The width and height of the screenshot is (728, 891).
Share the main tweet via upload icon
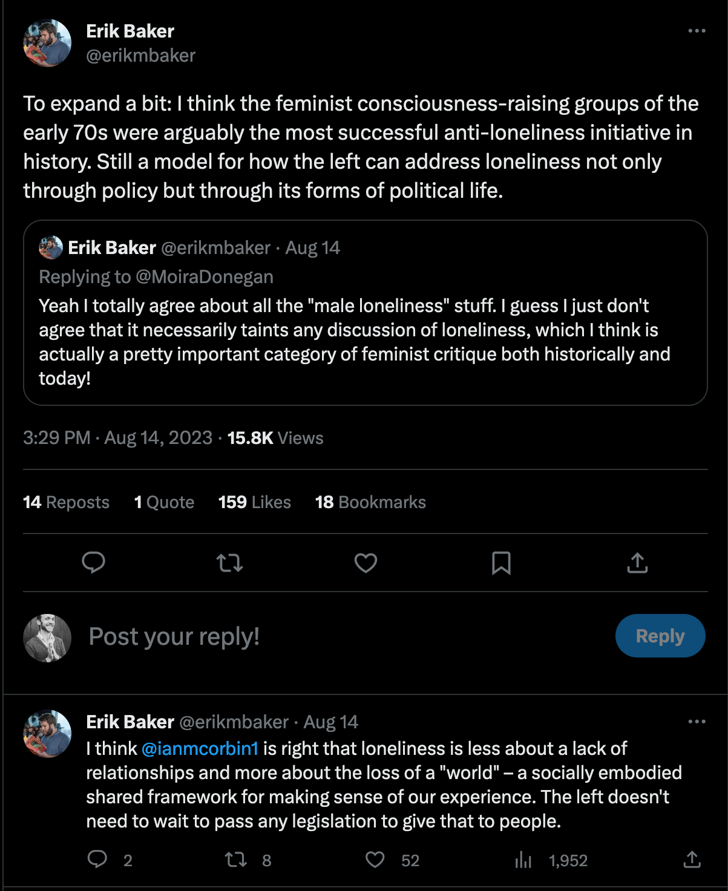pyautogui.click(x=637, y=563)
